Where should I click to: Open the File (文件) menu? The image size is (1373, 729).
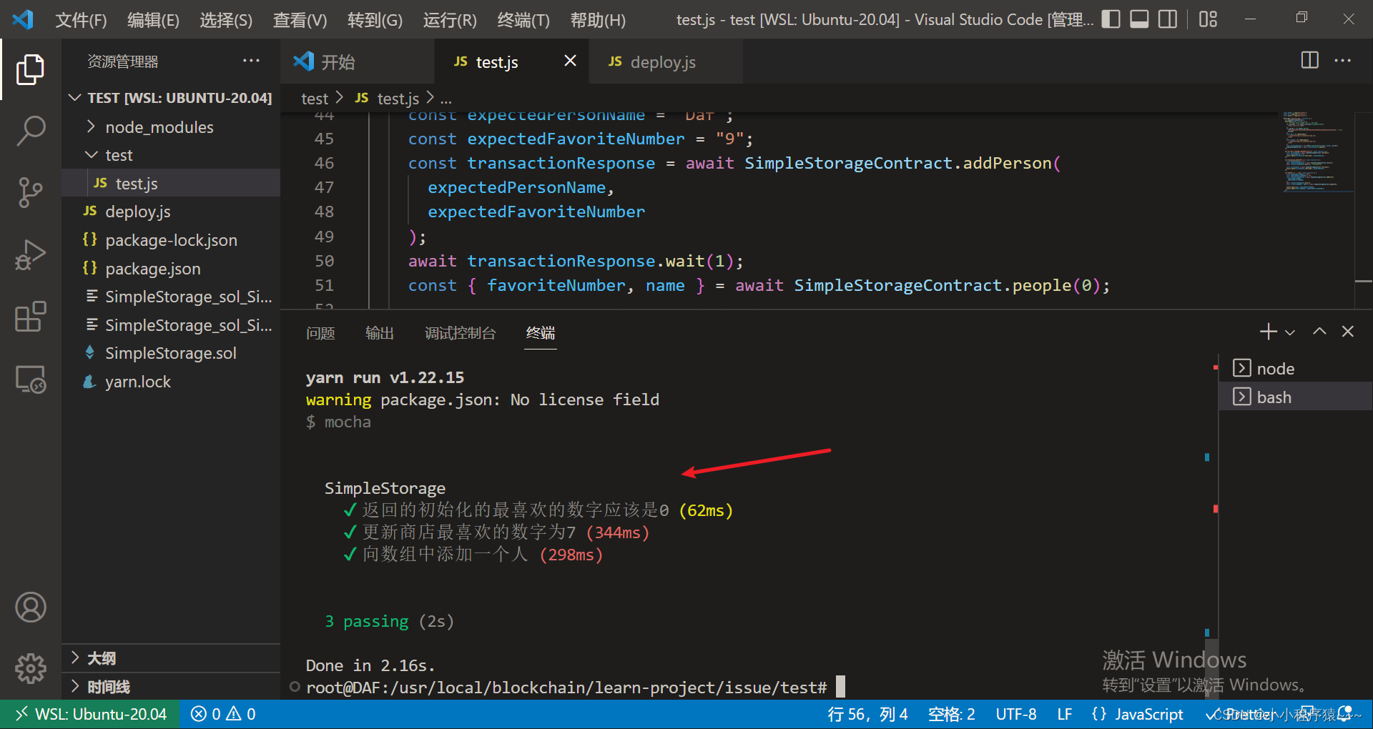[81, 20]
